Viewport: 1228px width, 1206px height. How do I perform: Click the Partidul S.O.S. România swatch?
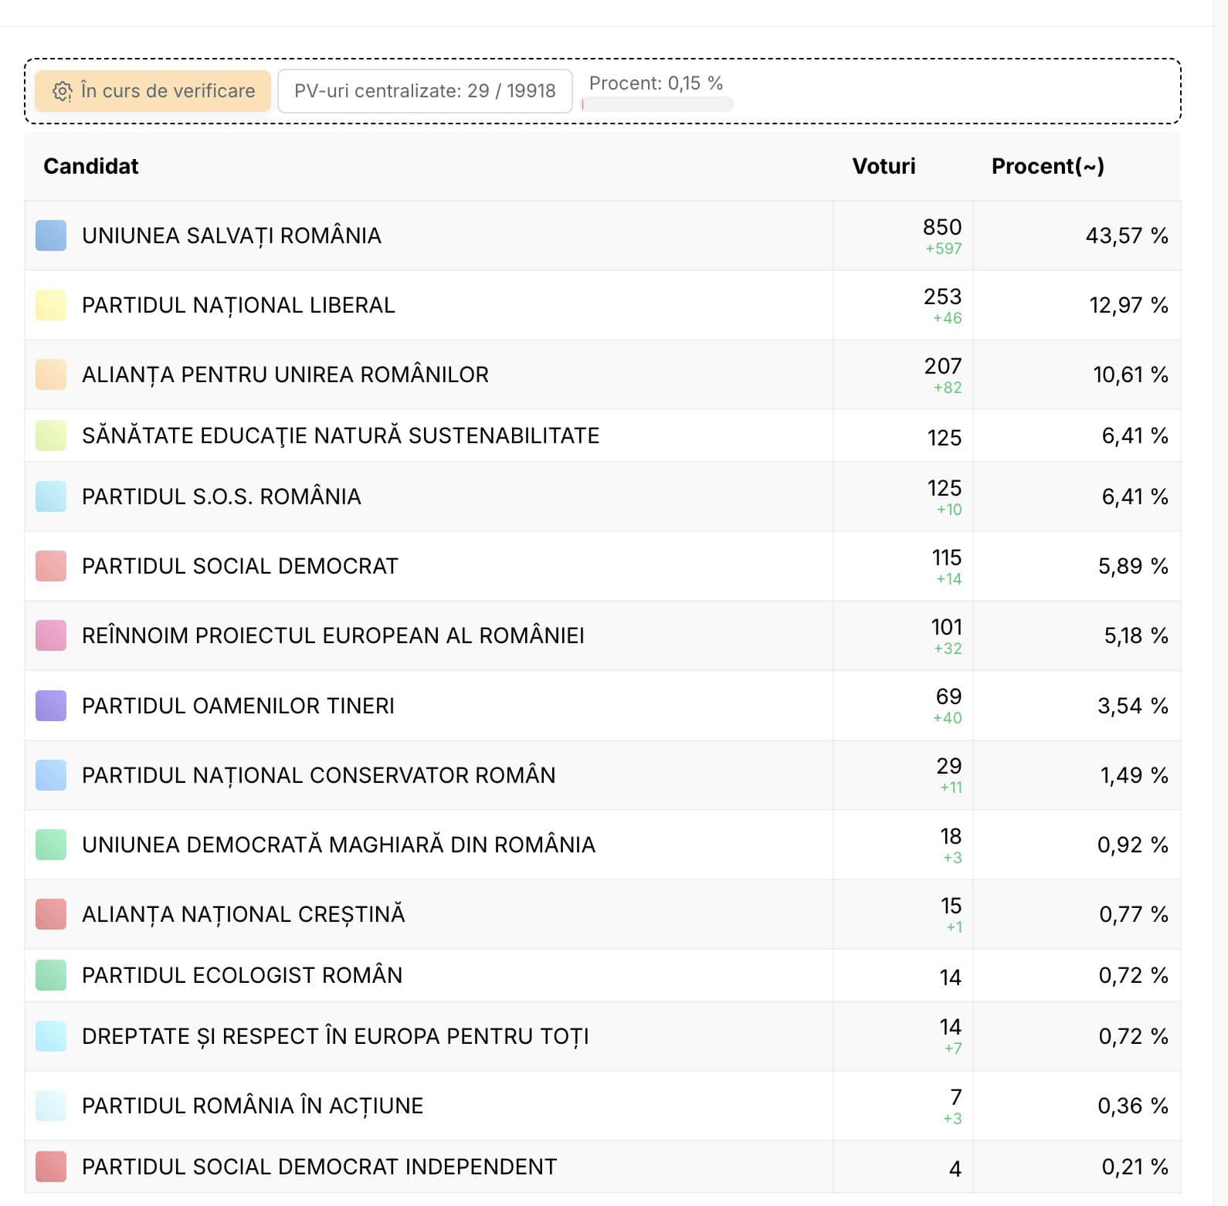[51, 496]
